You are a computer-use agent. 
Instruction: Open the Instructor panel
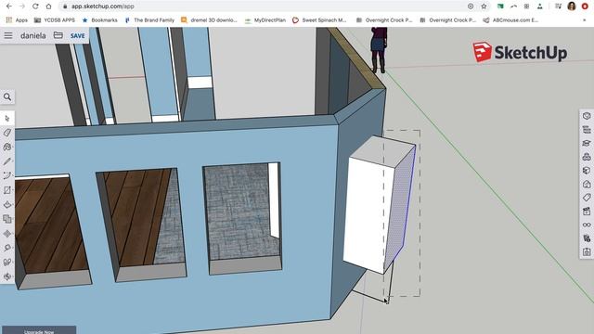(x=587, y=143)
